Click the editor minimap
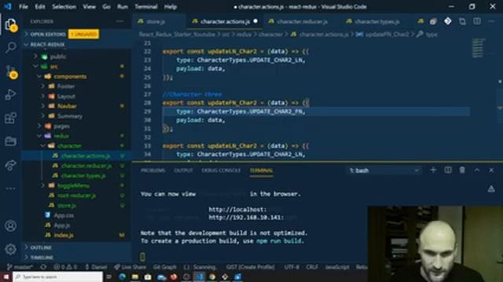The width and height of the screenshot is (503, 282). click(x=478, y=48)
